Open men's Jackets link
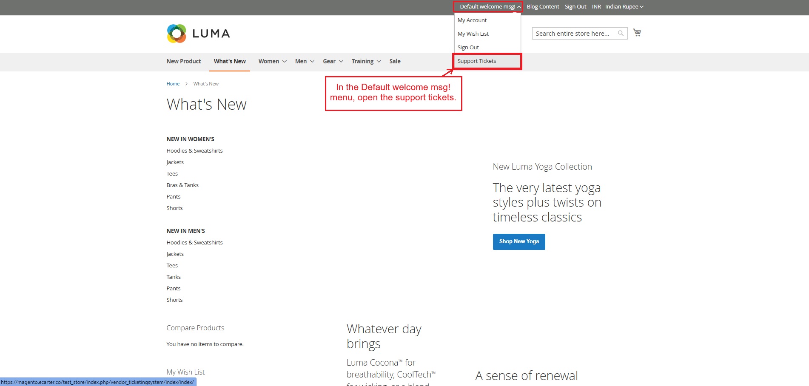Viewport: 809px width, 386px height. click(x=175, y=254)
